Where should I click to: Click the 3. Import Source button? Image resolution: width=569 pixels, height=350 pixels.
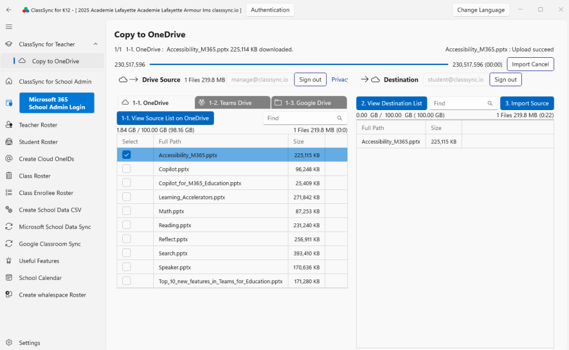pos(527,103)
